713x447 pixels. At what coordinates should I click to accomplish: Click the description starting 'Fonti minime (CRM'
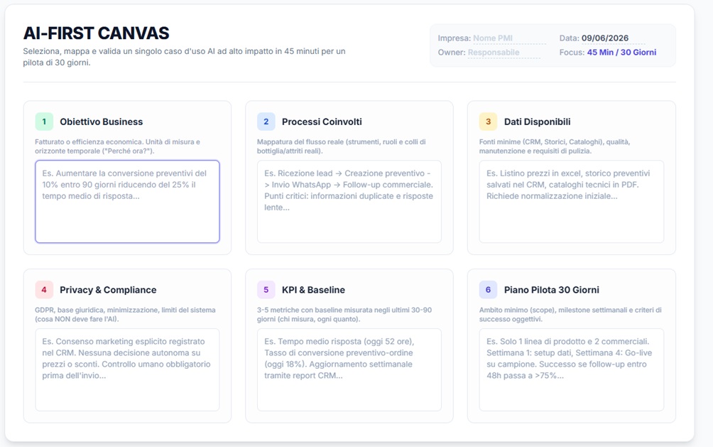pyautogui.click(x=555, y=146)
